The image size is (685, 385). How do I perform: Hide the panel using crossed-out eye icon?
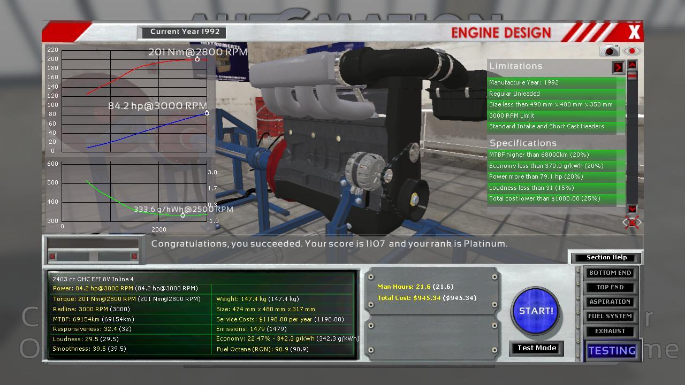click(x=632, y=222)
